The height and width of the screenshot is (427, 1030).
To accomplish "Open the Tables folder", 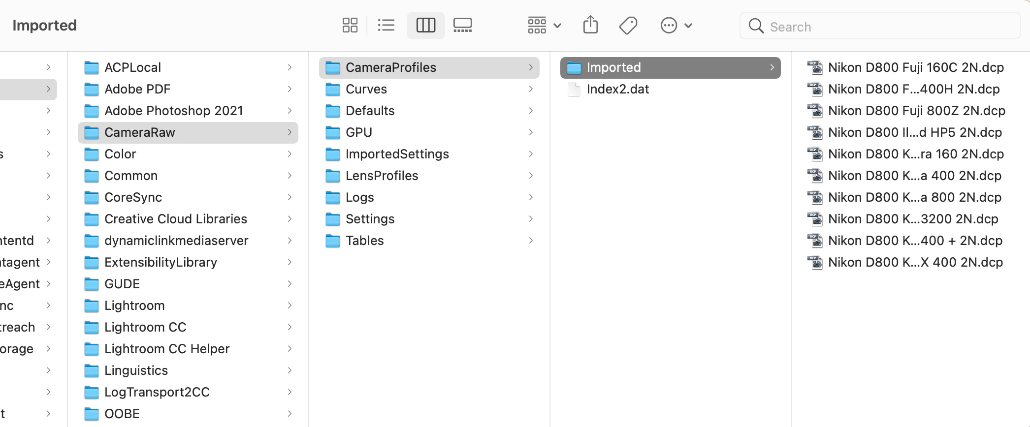I will tap(429, 241).
